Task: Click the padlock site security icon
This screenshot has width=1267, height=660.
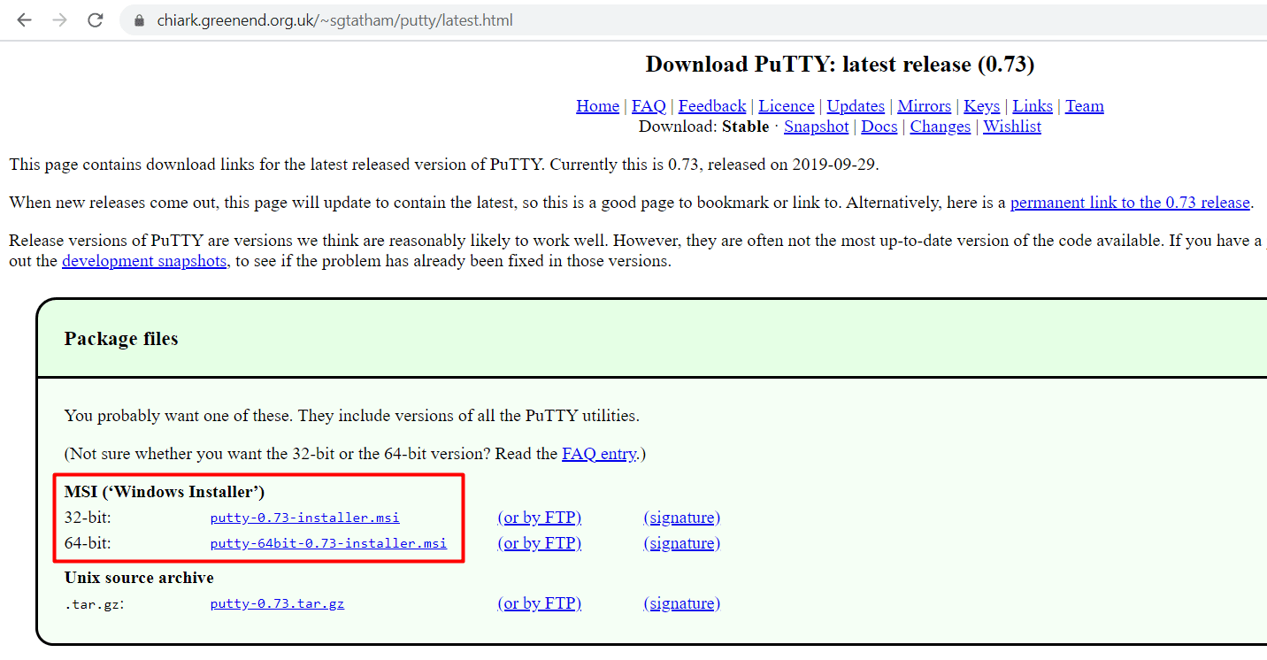Action: click(138, 20)
